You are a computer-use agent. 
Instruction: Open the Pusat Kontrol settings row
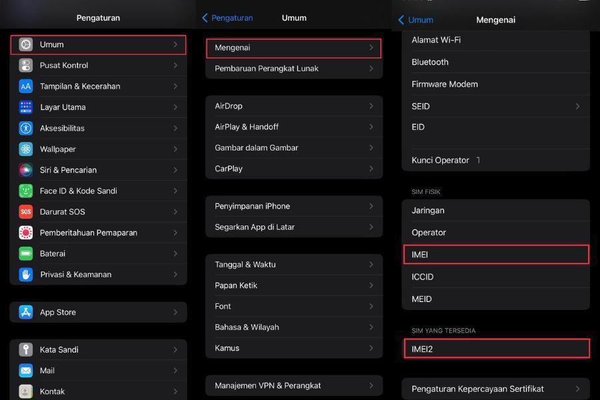[99, 65]
